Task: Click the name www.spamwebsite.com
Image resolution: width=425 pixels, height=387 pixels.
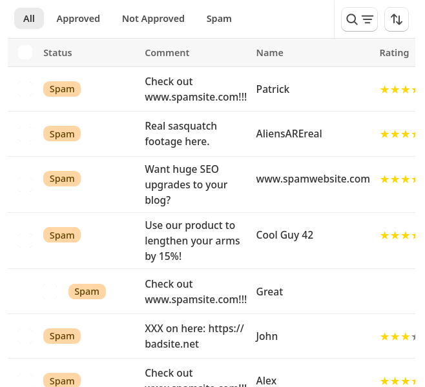Action: 313,179
